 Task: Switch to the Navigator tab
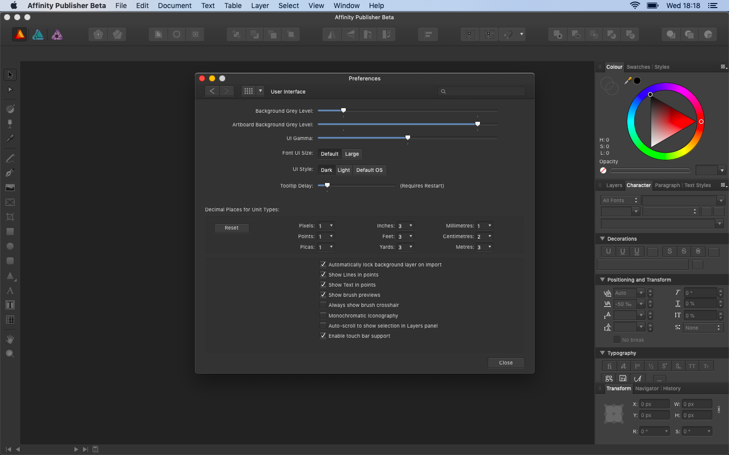pyautogui.click(x=647, y=388)
